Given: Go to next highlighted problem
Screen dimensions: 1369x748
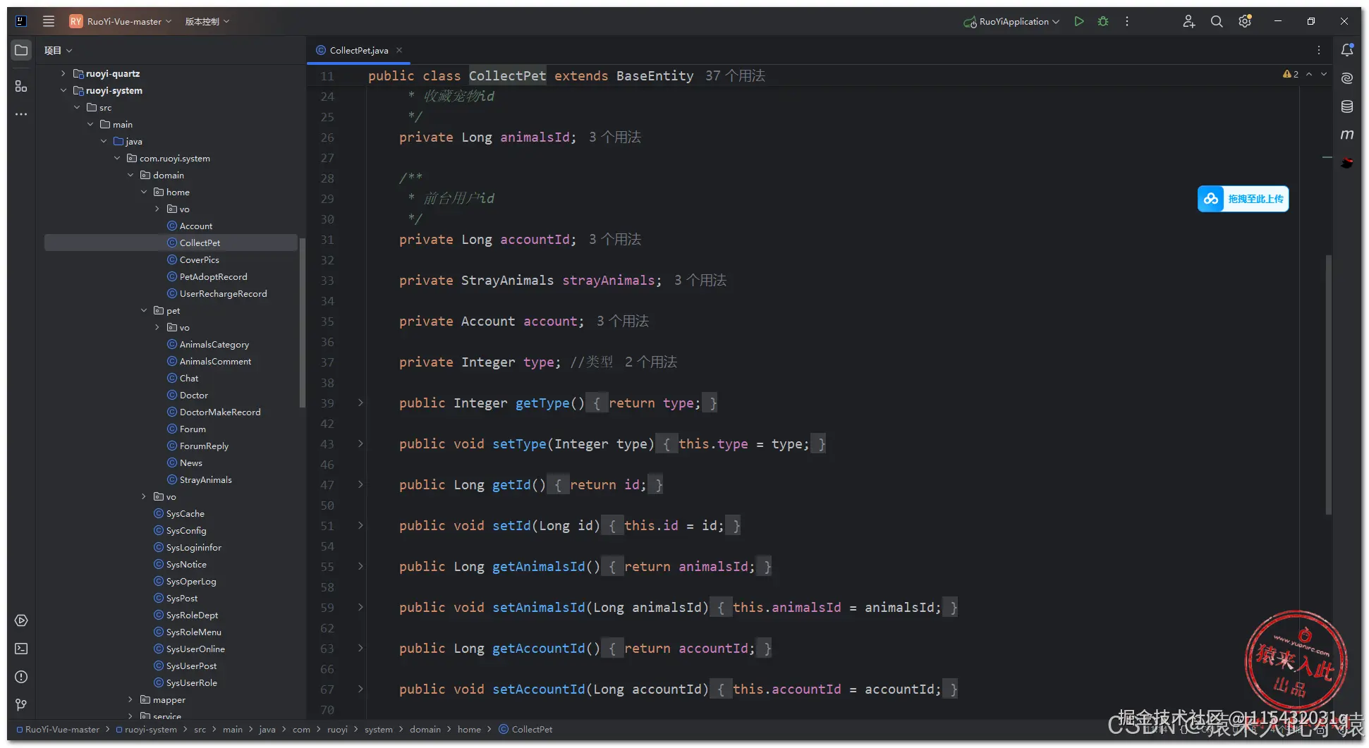Looking at the screenshot, I should pos(1324,74).
